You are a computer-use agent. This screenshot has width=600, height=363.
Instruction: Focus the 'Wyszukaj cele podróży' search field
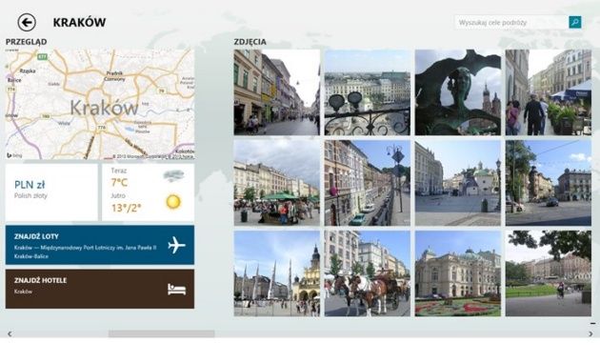tap(511, 22)
